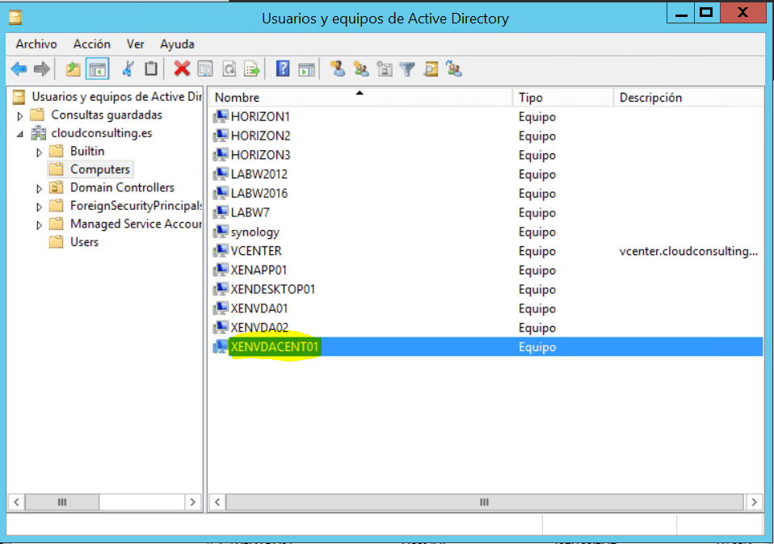774x544 pixels.
Task: Show properties of the selected object
Action: pos(205,69)
